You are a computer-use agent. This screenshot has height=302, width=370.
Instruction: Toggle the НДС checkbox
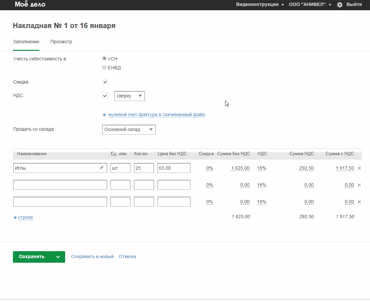pos(105,96)
